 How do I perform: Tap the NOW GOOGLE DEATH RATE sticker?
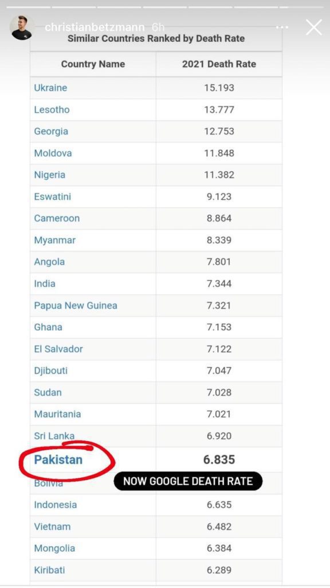pyautogui.click(x=188, y=481)
